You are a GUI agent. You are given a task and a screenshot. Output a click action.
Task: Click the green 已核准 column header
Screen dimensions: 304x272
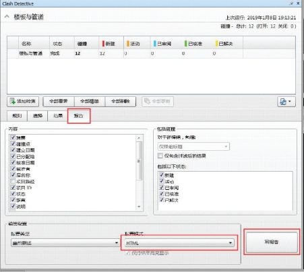[x=193, y=44]
